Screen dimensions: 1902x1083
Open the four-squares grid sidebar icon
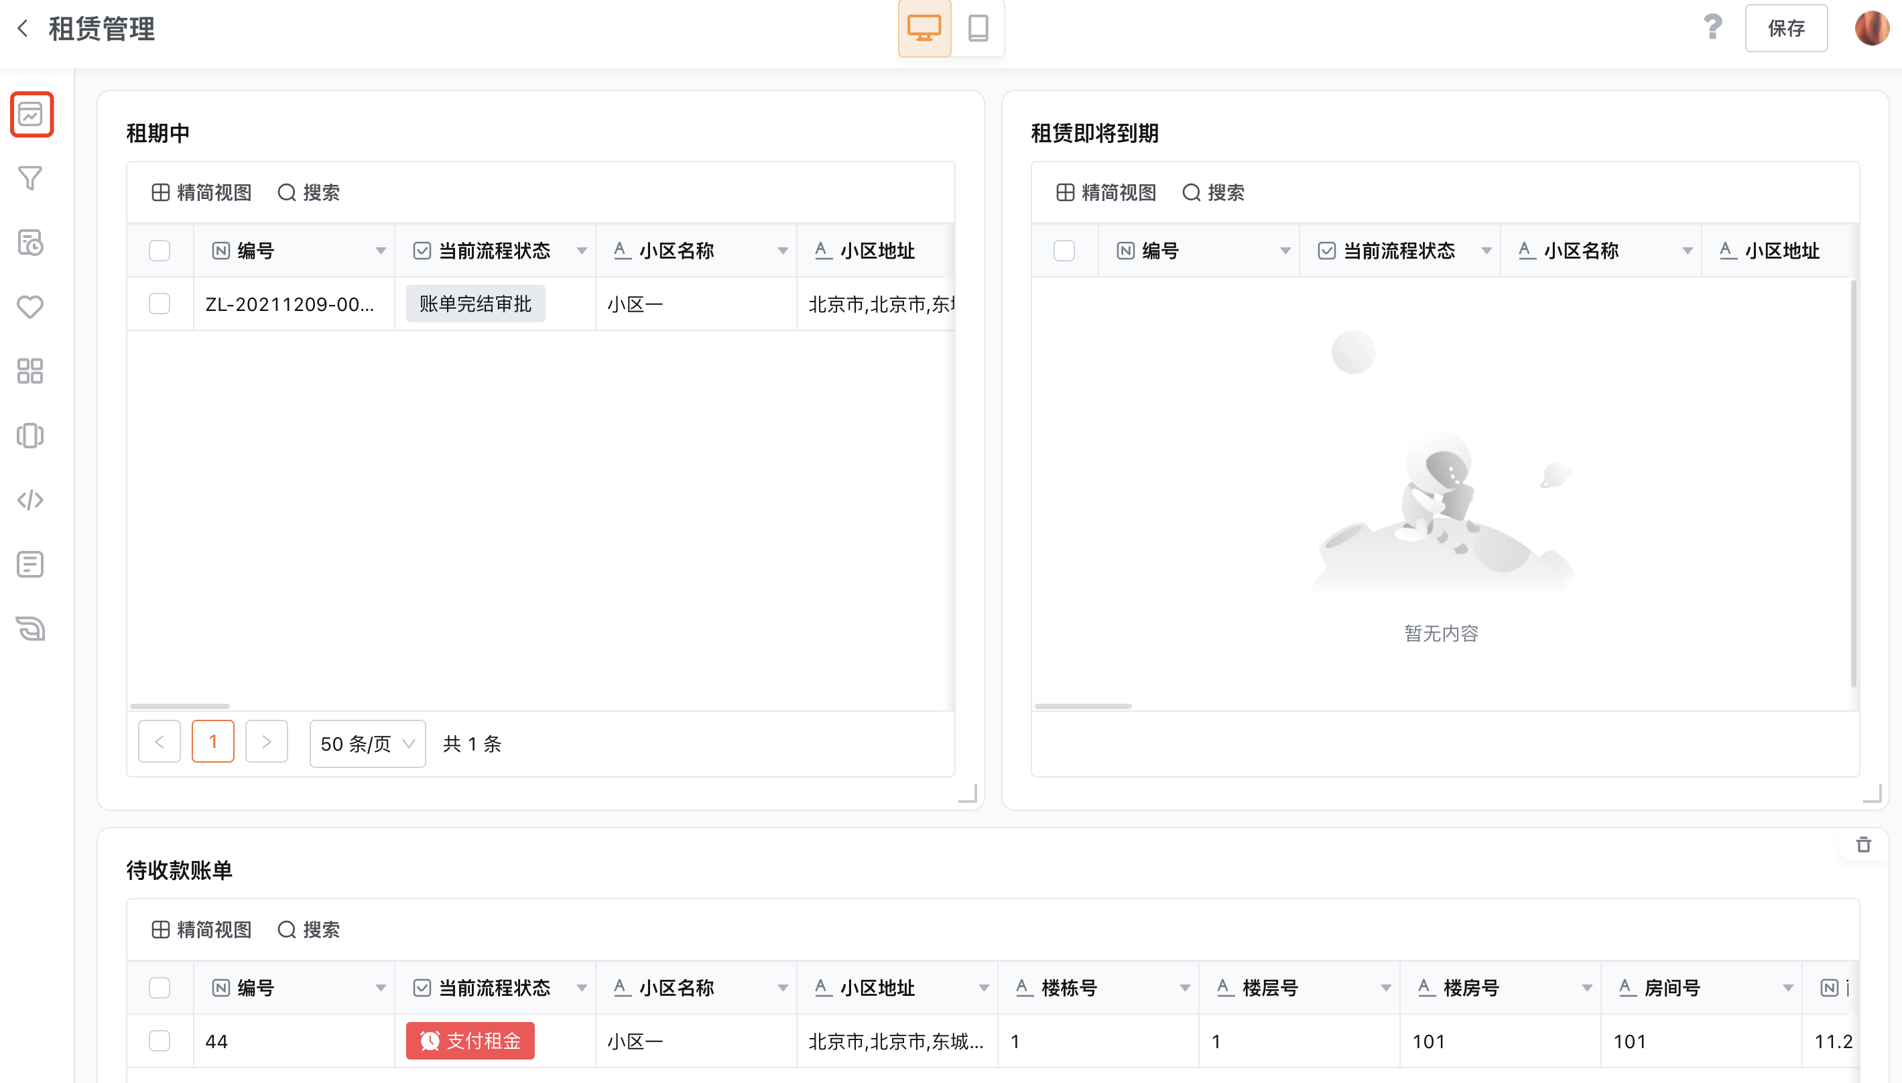point(31,371)
